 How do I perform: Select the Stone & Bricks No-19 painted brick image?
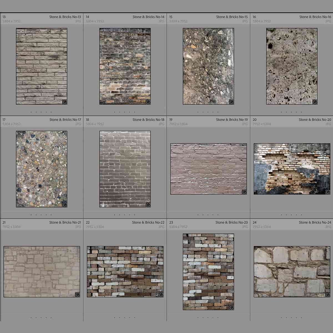[x=208, y=169]
